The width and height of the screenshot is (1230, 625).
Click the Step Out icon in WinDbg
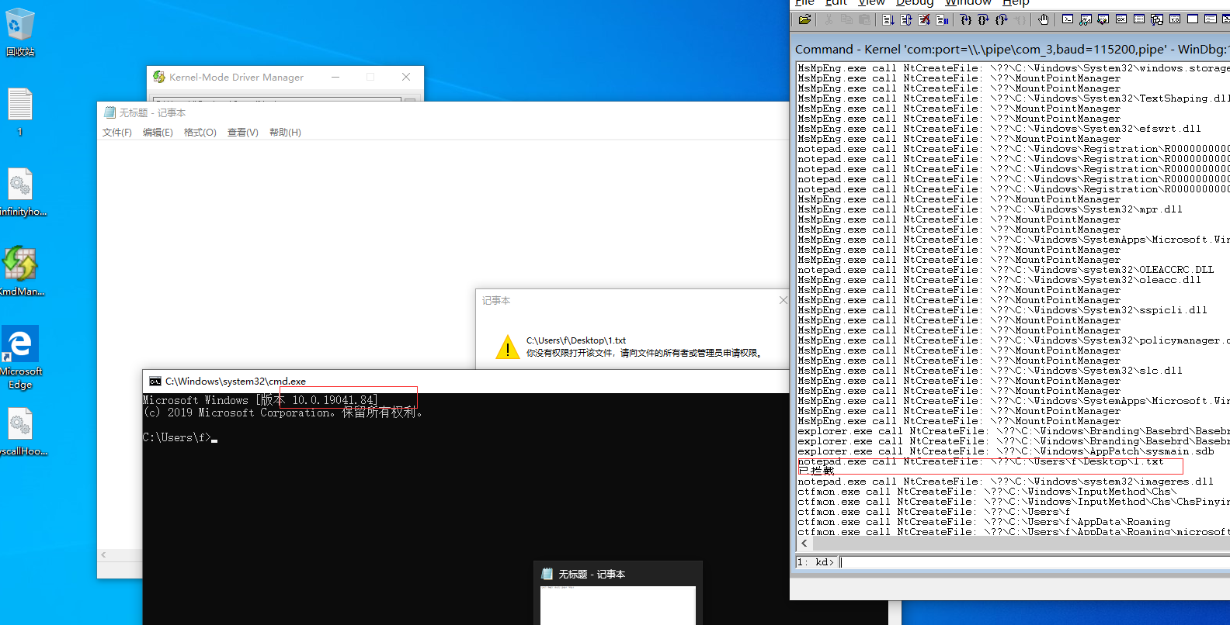point(1001,19)
